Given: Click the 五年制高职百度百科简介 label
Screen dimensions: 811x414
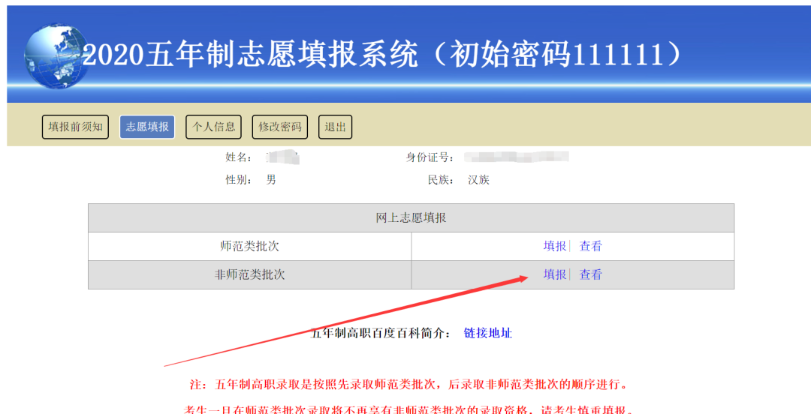Looking at the screenshot, I should (381, 333).
